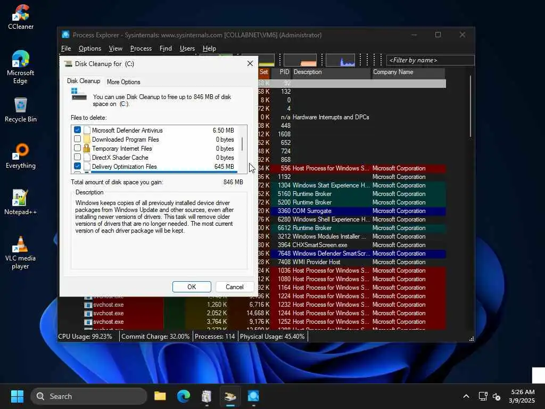This screenshot has height=409, width=545.
Task: Open the taskbar app left of Disk Cleanup
Action: (x=207, y=396)
